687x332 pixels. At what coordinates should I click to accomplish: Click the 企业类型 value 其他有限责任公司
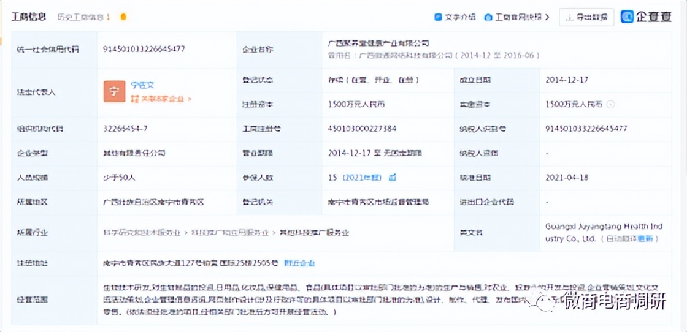[x=134, y=153]
